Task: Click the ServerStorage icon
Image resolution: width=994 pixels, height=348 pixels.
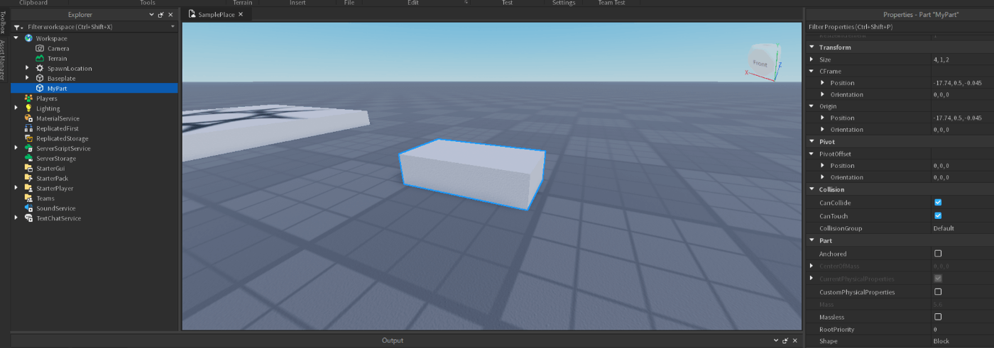Action: coord(28,158)
